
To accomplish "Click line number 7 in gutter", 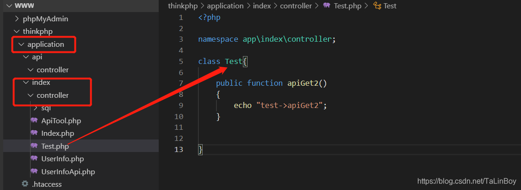I will click(181, 83).
